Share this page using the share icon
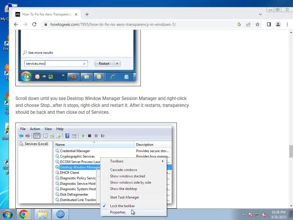The image size is (293, 220). coord(248,24)
